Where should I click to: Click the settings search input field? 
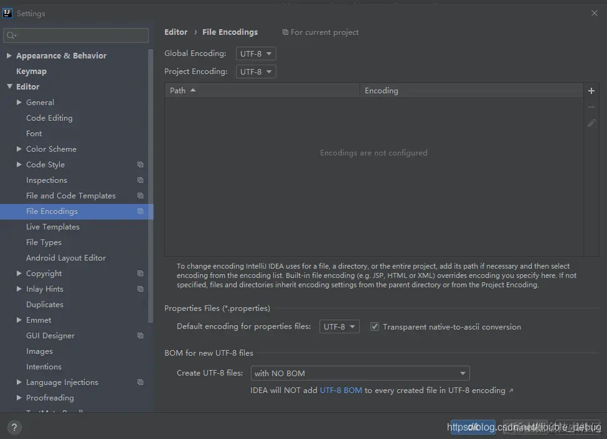(x=76, y=35)
